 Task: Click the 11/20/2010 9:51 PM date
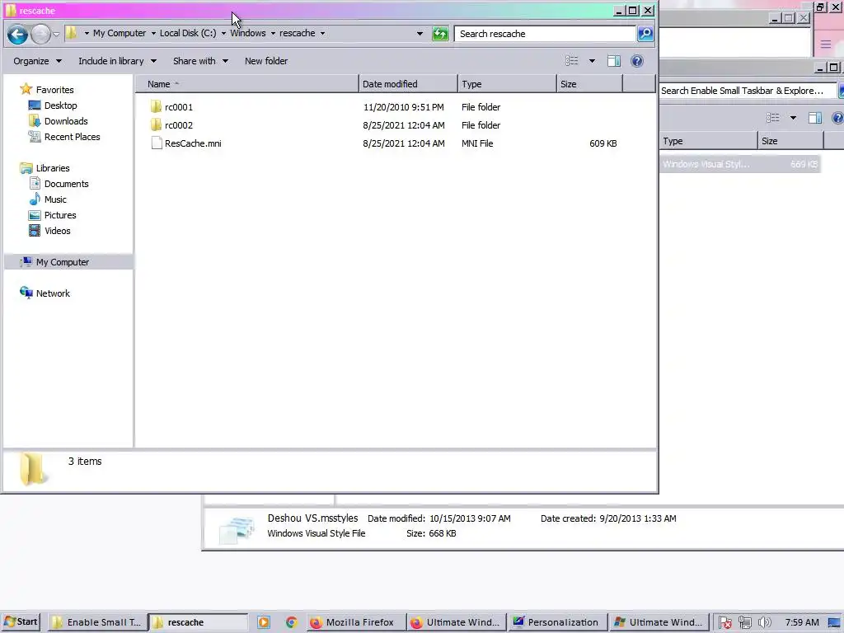click(x=404, y=107)
